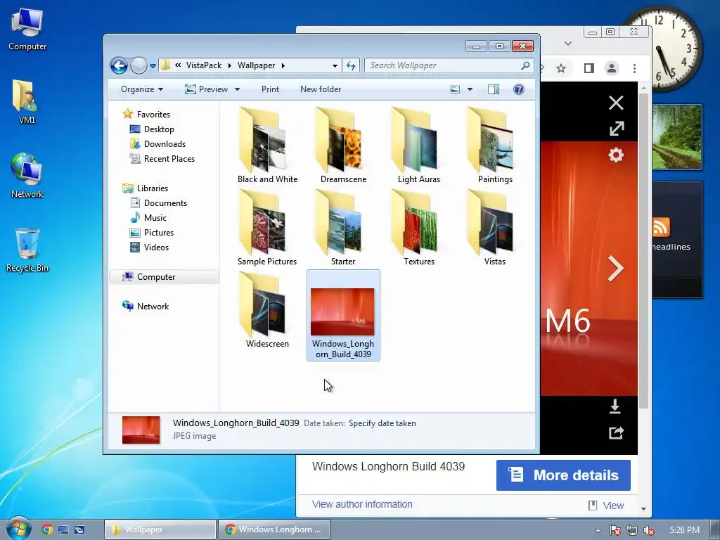Click the Refresh button beside address bar

(x=351, y=65)
